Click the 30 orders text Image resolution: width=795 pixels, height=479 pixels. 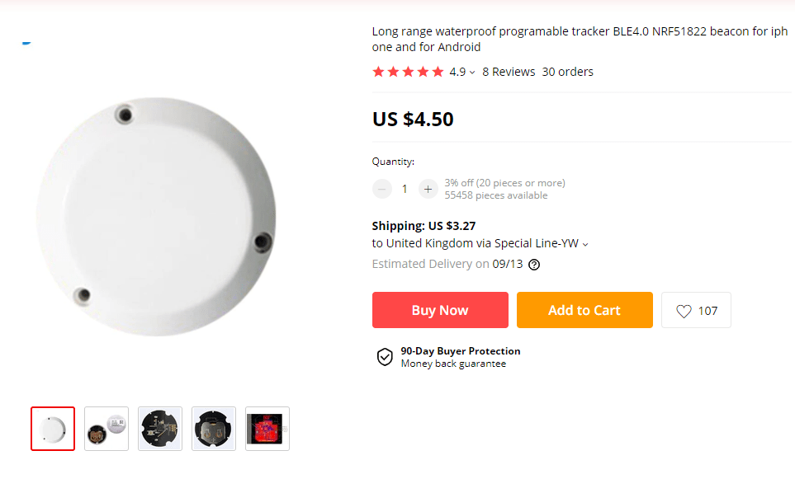pyautogui.click(x=567, y=72)
